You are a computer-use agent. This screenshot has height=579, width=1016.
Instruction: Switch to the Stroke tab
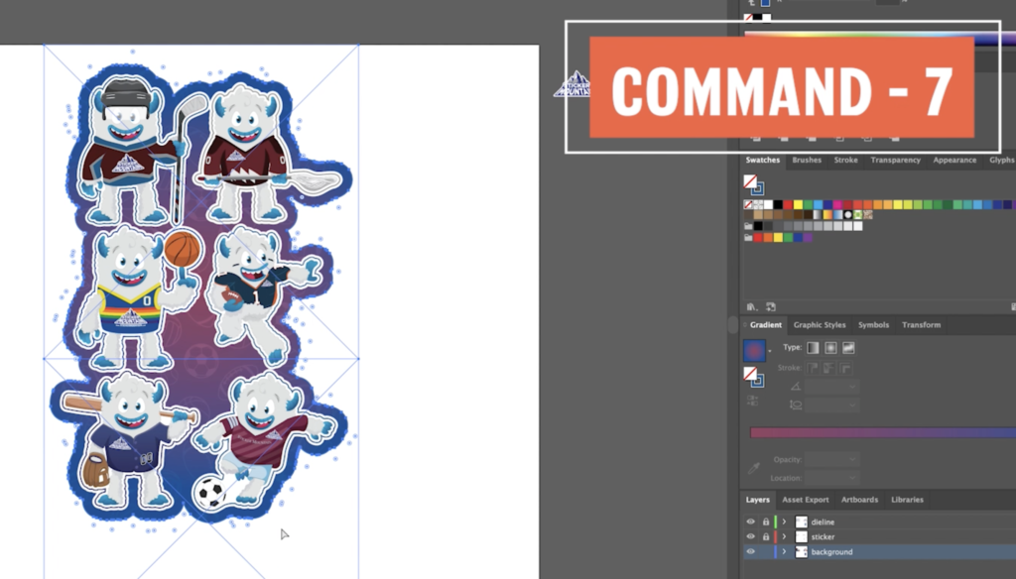click(845, 160)
